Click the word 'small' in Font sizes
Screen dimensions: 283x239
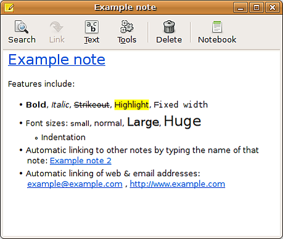[x=80, y=123]
